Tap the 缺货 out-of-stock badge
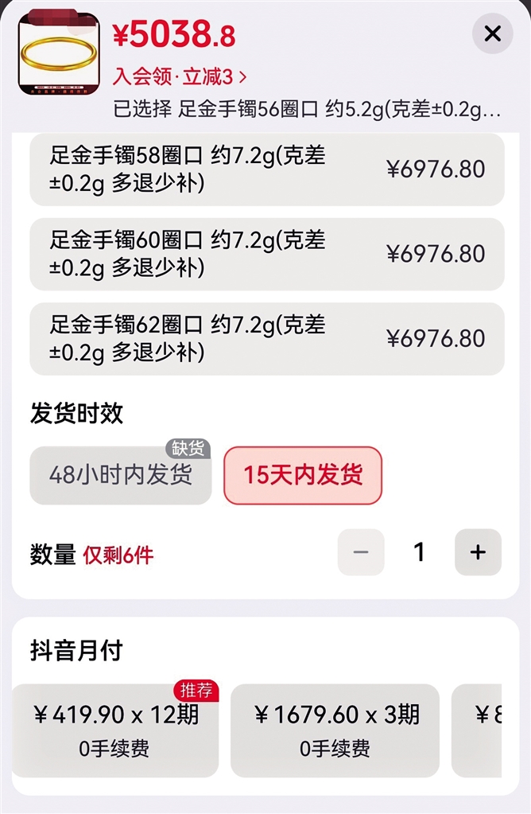 click(188, 449)
